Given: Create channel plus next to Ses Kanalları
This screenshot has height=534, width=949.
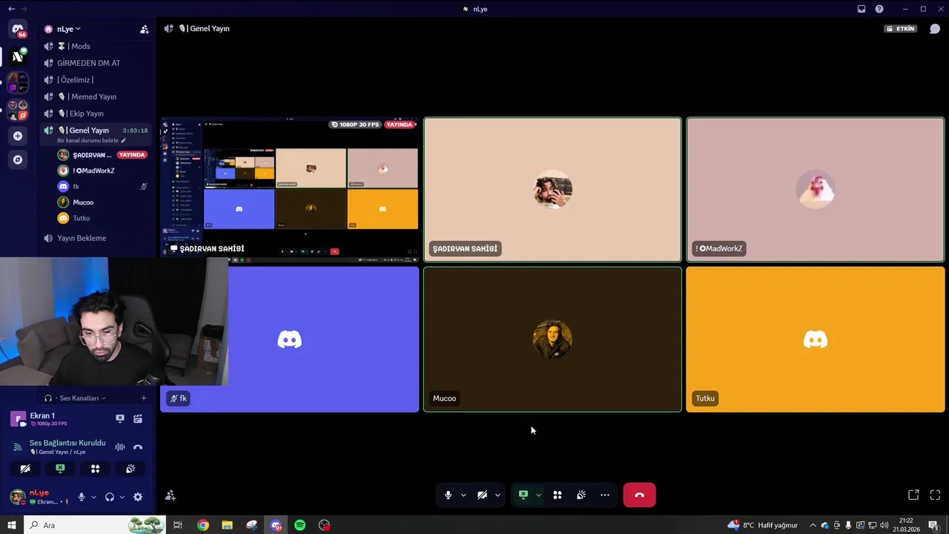Looking at the screenshot, I should [144, 398].
